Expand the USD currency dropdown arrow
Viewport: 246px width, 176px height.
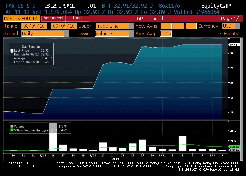[x=237, y=26]
